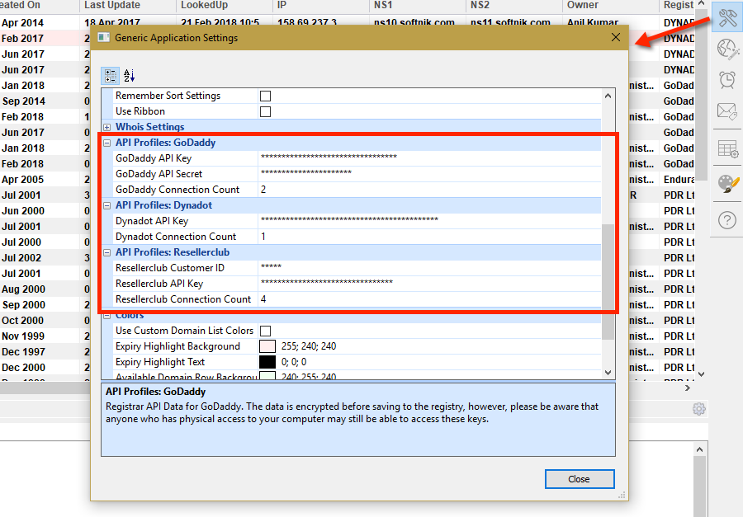Switch to categorized view in settings dialog
The image size is (743, 517).
pos(110,75)
